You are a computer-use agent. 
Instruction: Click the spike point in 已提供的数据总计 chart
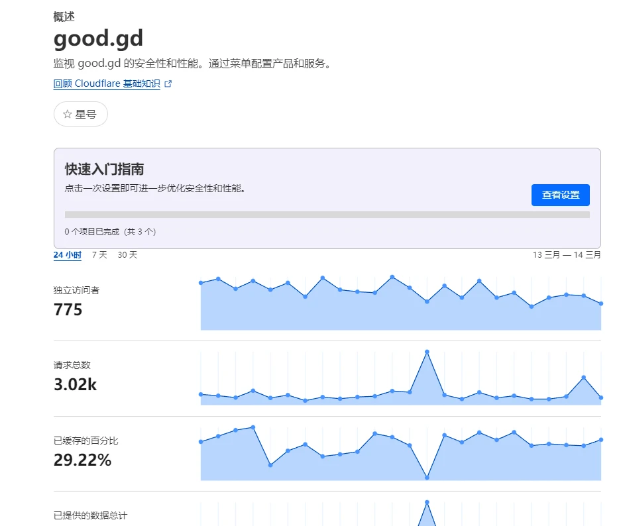click(x=427, y=502)
